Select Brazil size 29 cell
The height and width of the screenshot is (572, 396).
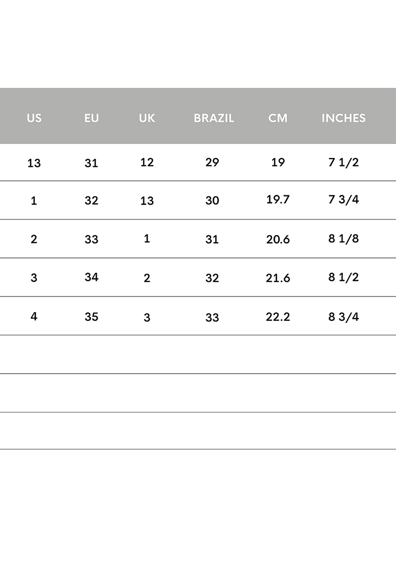point(212,162)
